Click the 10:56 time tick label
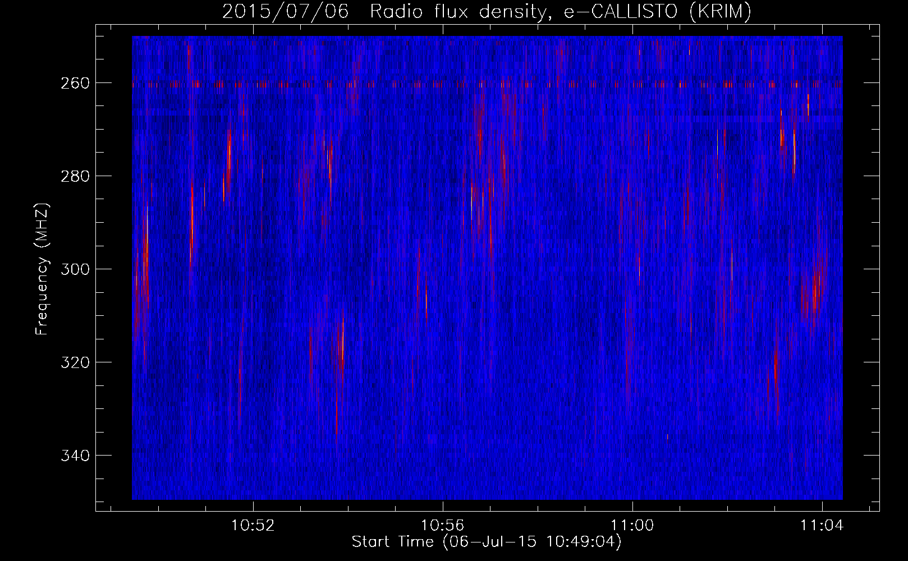Screen dimensions: 908x561 [443, 526]
